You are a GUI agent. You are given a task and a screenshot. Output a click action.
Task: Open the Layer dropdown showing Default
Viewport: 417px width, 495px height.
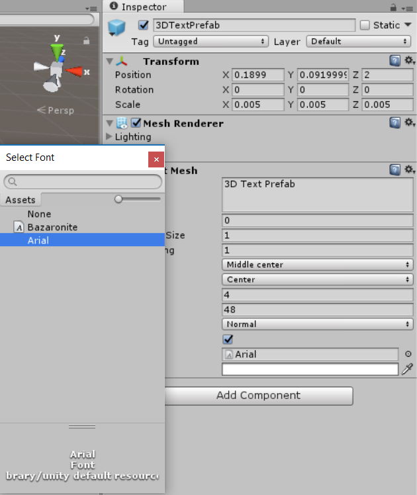click(358, 41)
